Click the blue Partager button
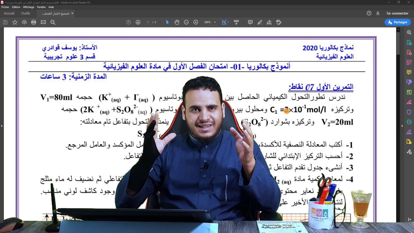 [398, 22]
